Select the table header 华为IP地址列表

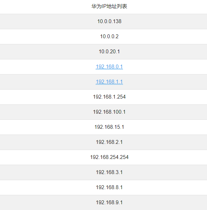[109, 6]
